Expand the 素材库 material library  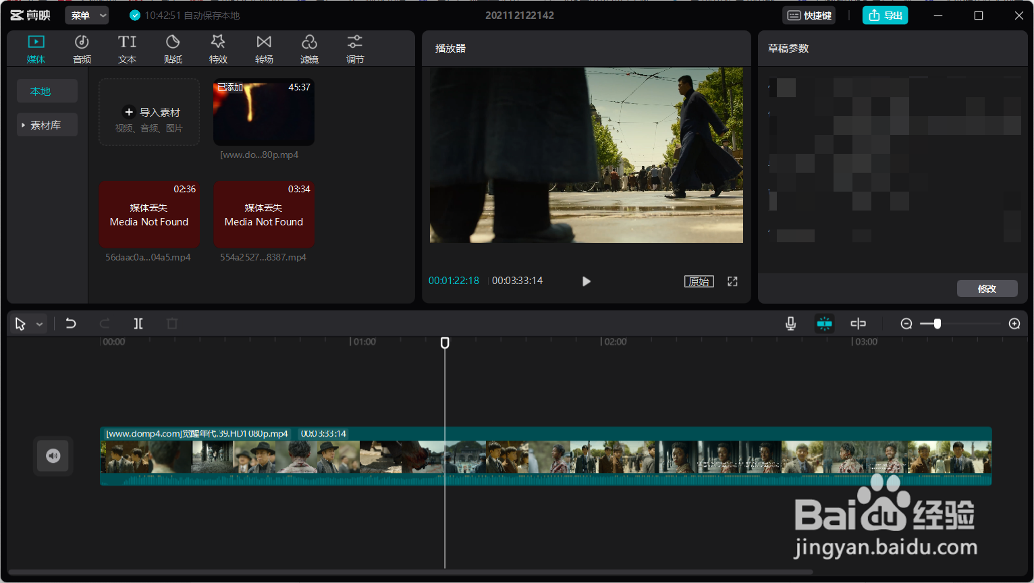pyautogui.click(x=47, y=125)
